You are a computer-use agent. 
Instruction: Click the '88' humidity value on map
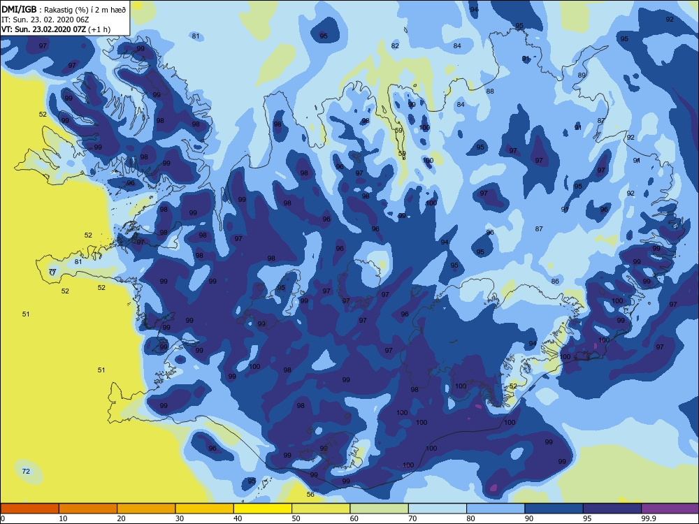click(x=490, y=91)
